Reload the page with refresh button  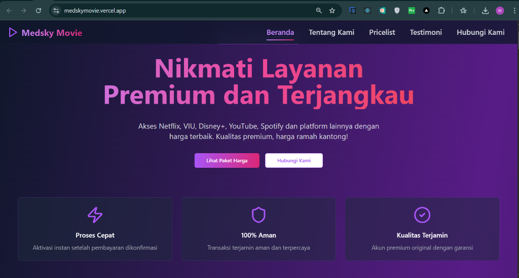point(39,10)
